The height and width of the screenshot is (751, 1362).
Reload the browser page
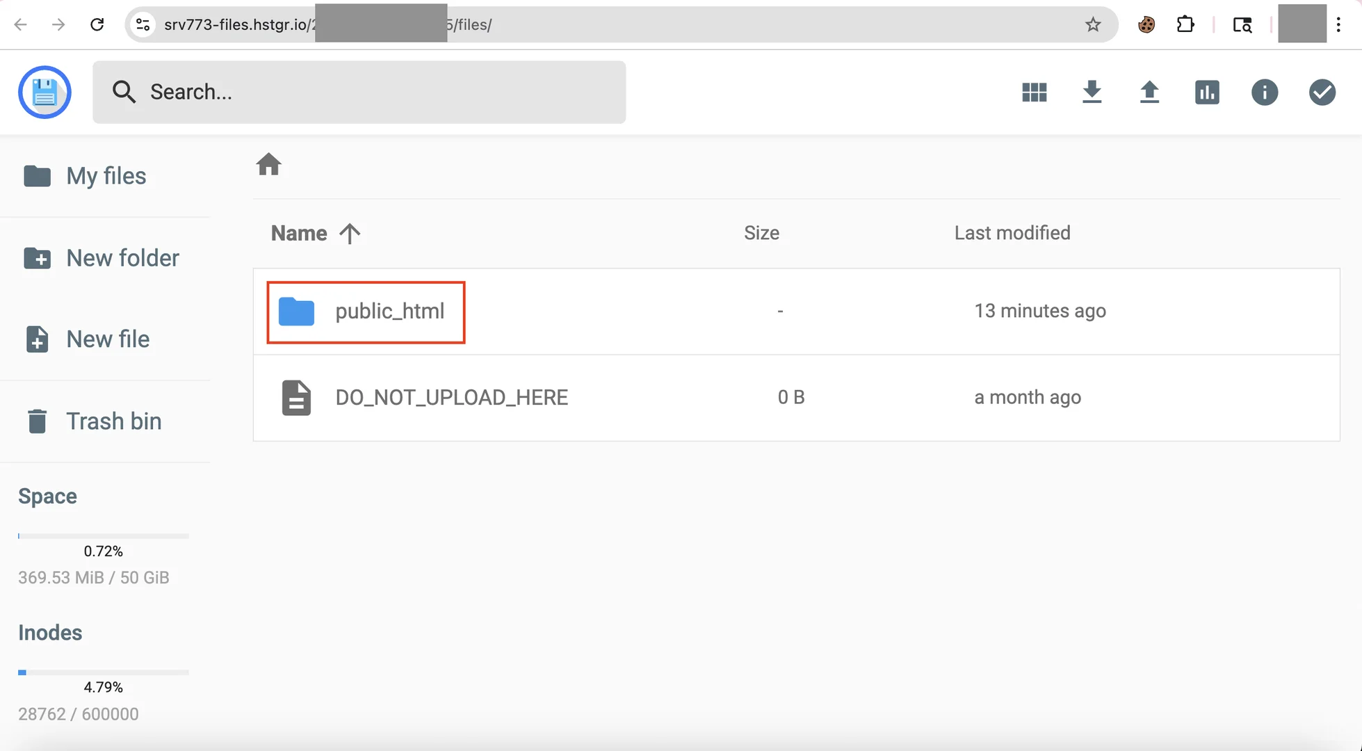(97, 25)
